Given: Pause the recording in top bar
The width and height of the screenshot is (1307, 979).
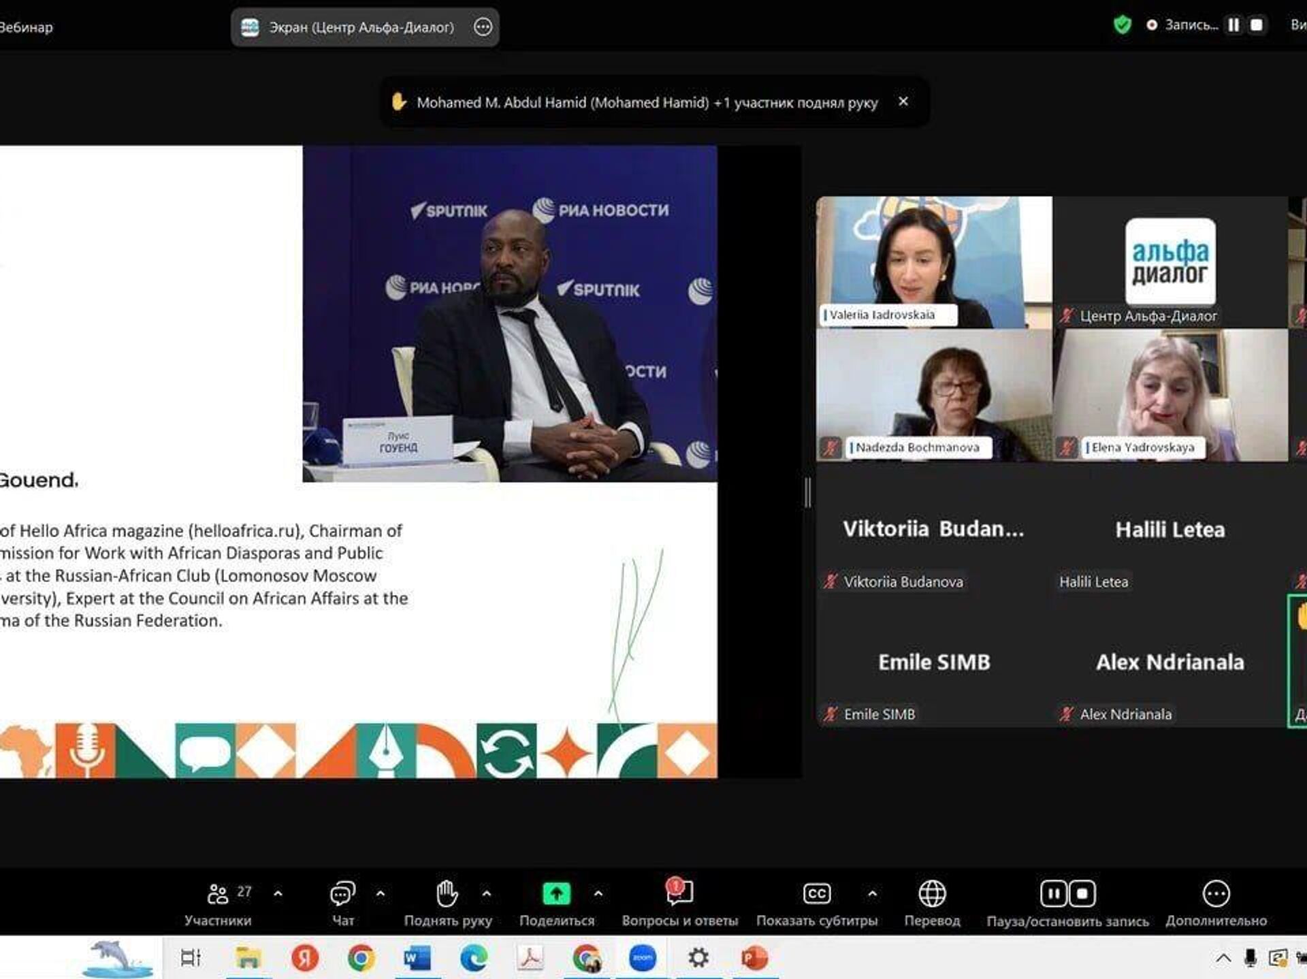Looking at the screenshot, I should 1233,25.
